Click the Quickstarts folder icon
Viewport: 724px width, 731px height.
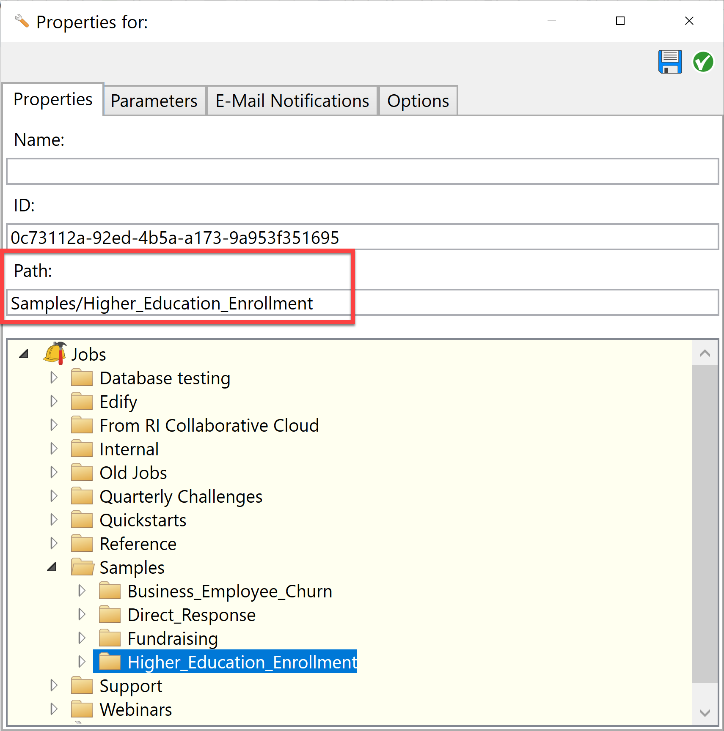[82, 520]
